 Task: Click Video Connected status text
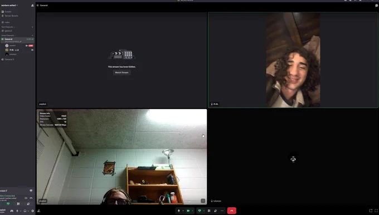(x=7, y=196)
